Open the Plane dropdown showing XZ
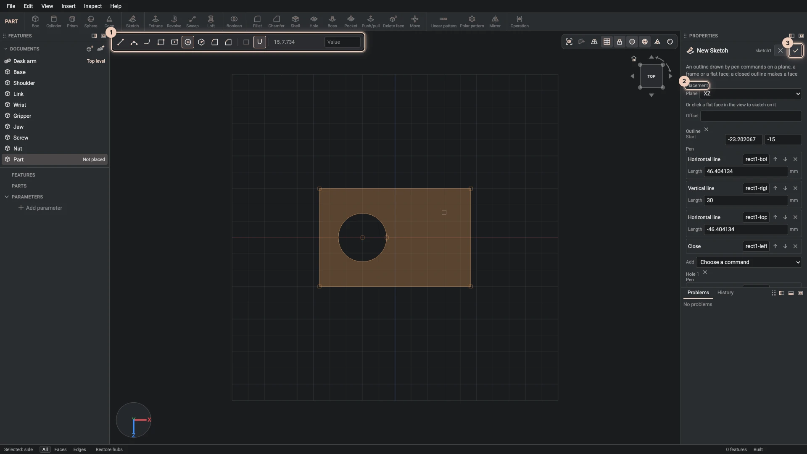The image size is (807, 454). click(x=751, y=94)
